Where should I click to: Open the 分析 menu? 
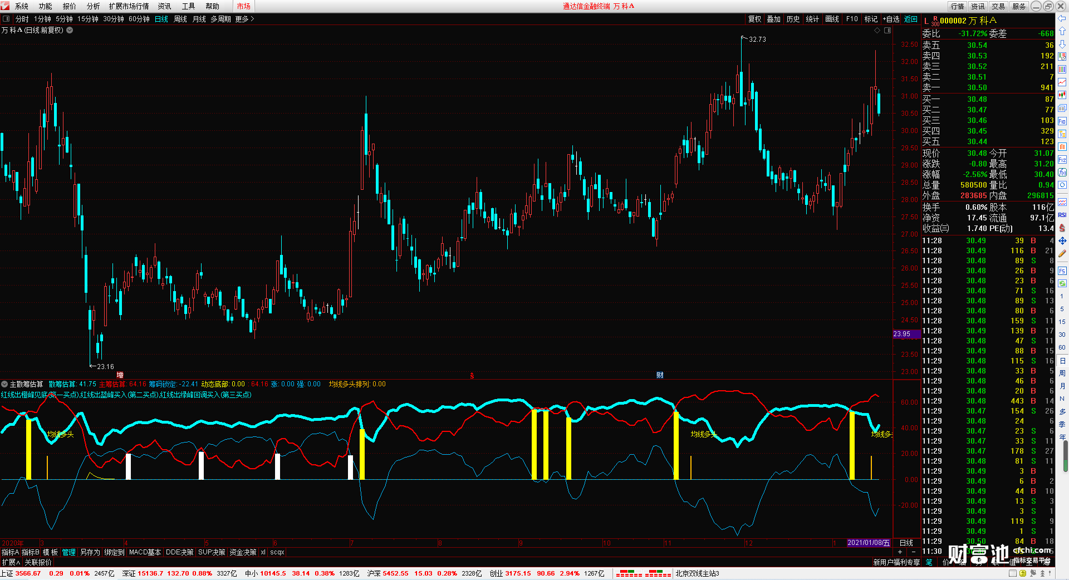[x=93, y=6]
